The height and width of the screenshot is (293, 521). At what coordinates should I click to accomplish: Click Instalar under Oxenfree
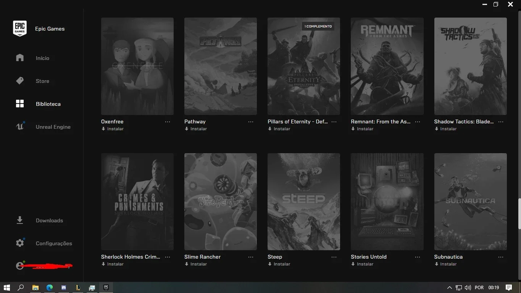click(113, 129)
